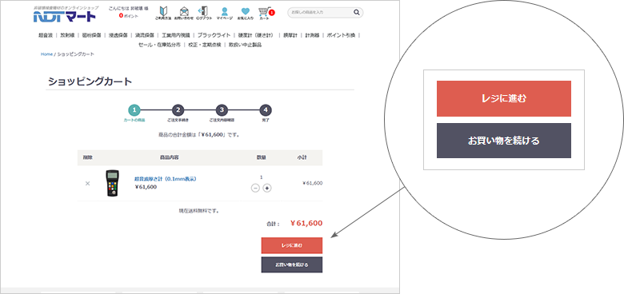Image resolution: width=624 pixels, height=294 pixels.
Task: Click the search magnifier icon
Action: 356,12
